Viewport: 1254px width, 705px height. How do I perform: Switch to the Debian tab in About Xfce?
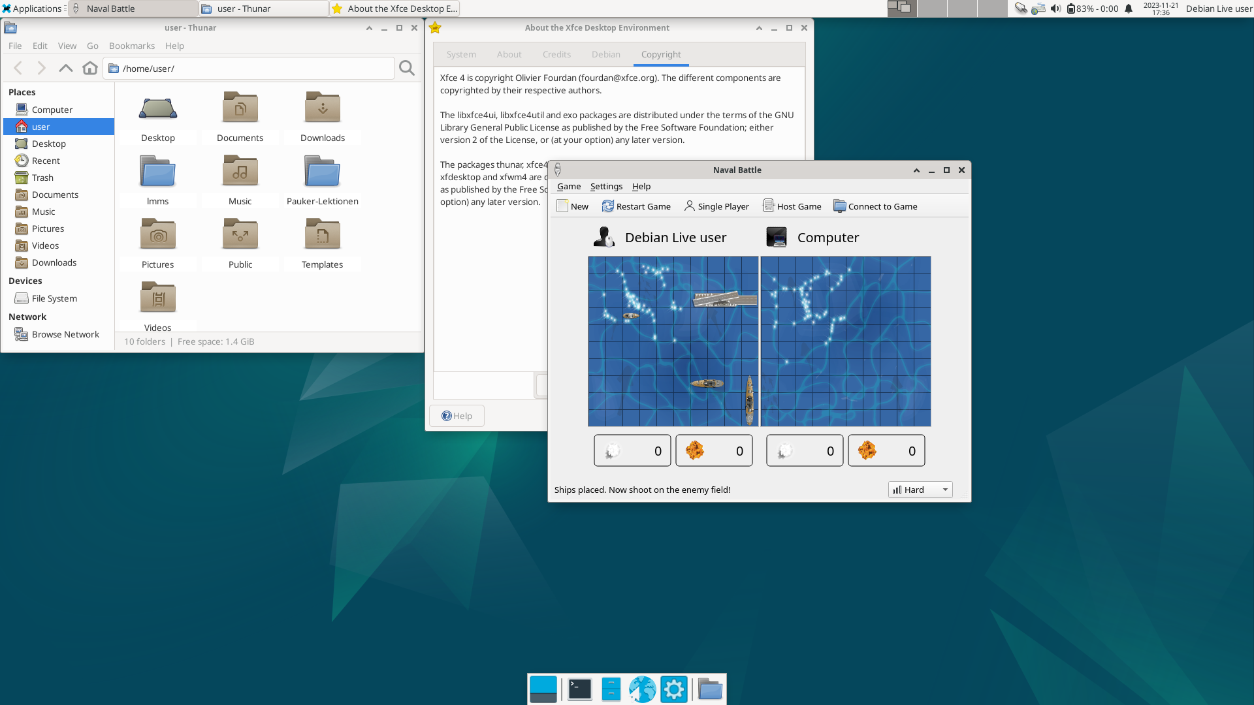pos(606,54)
